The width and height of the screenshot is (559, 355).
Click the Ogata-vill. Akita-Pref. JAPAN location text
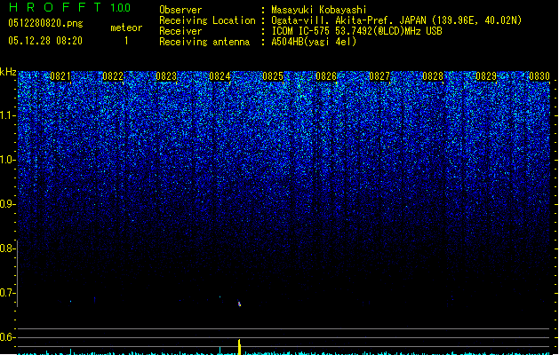coord(349,20)
